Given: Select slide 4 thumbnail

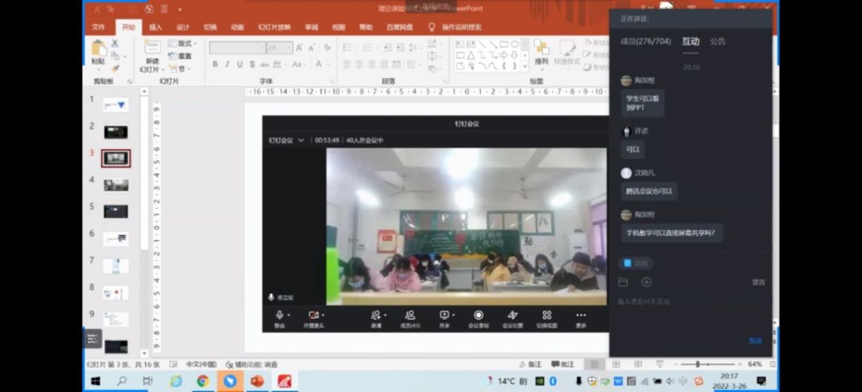Looking at the screenshot, I should point(116,185).
